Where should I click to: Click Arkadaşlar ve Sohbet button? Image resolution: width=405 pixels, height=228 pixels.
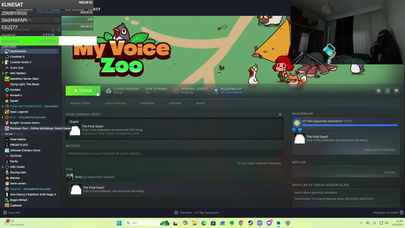click(385, 212)
